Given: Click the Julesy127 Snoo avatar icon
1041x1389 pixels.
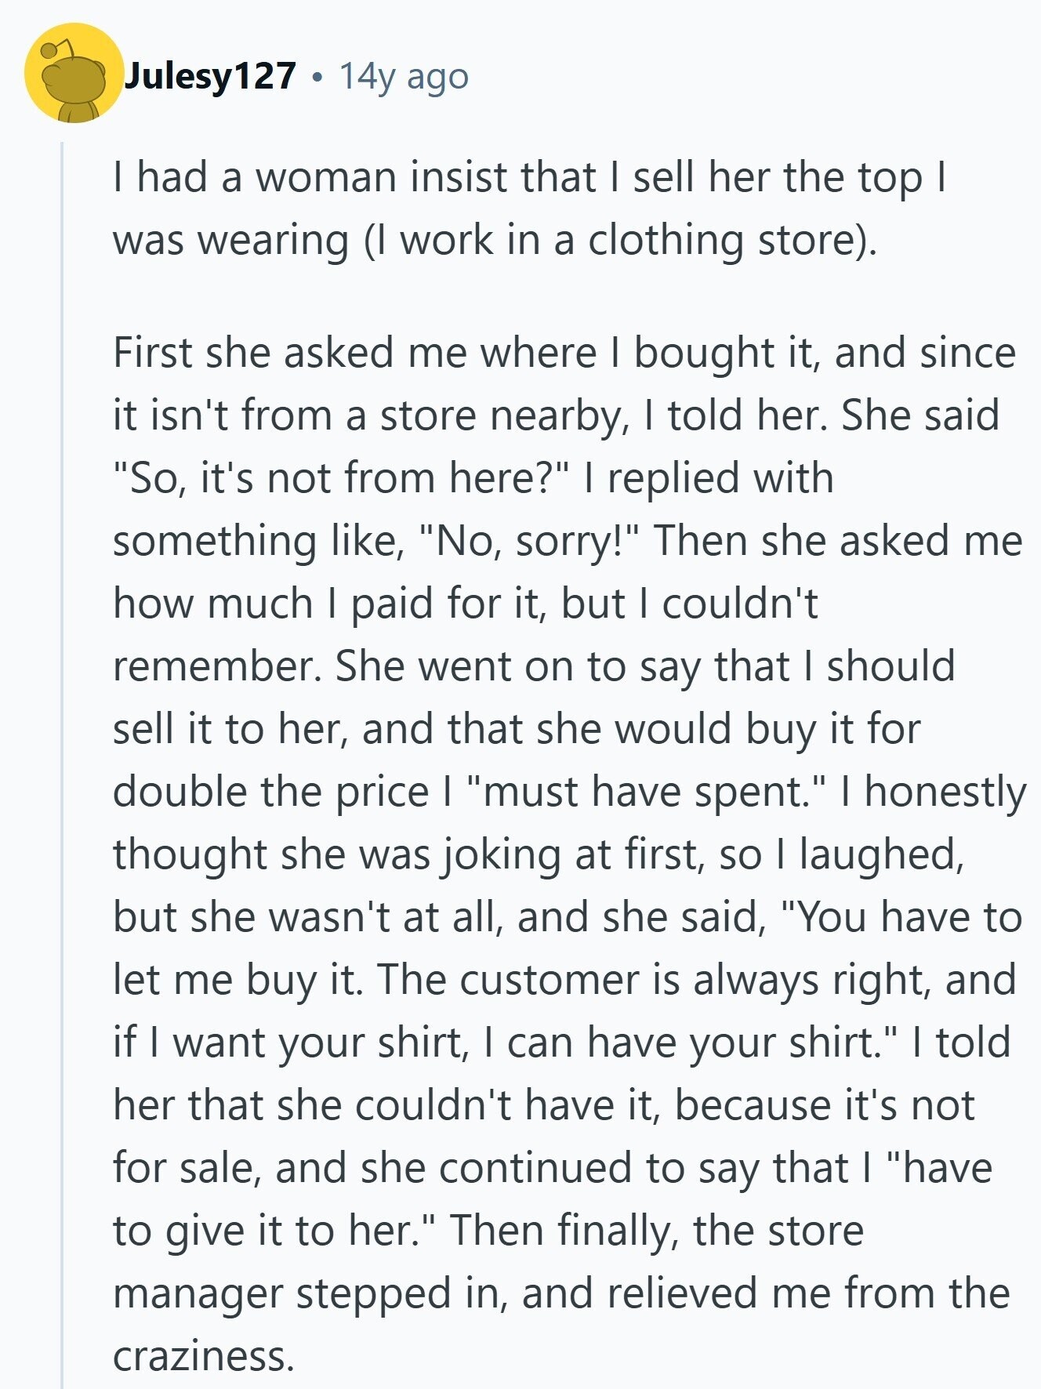Looking at the screenshot, I should [73, 74].
